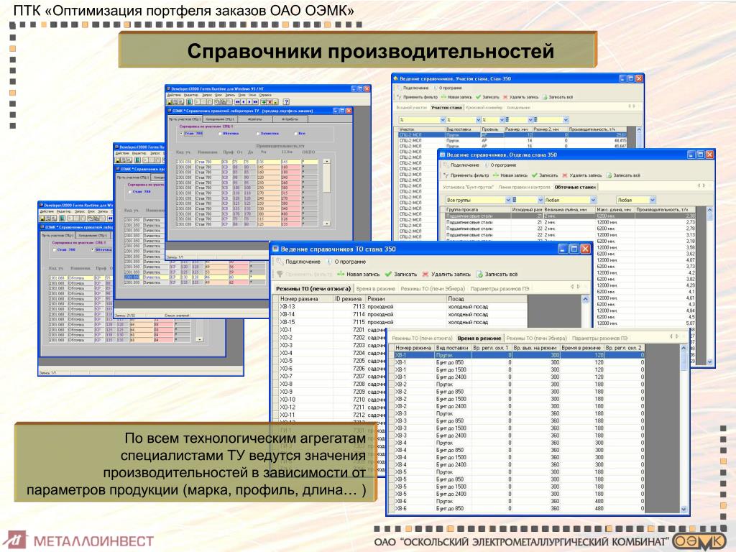The width and height of the screenshot is (736, 552).
Task: Select the ХВ-13 row in the Режимы ТО table
Action: click(400, 306)
